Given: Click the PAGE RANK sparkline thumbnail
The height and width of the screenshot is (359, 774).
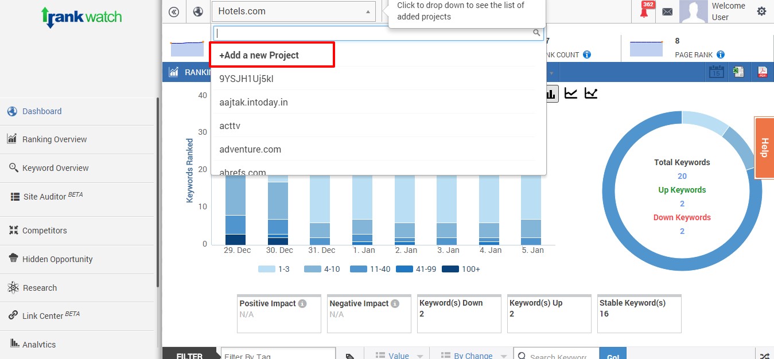Looking at the screenshot, I should [646, 49].
